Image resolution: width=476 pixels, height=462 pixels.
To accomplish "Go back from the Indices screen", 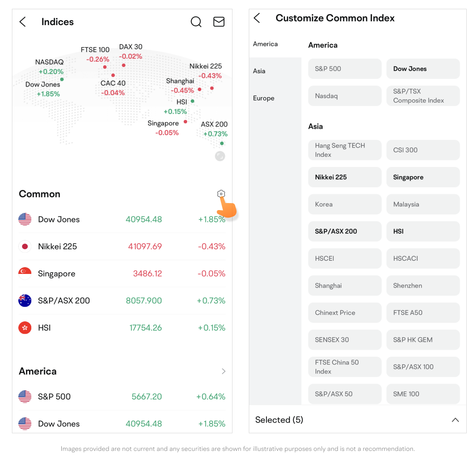I will (23, 22).
